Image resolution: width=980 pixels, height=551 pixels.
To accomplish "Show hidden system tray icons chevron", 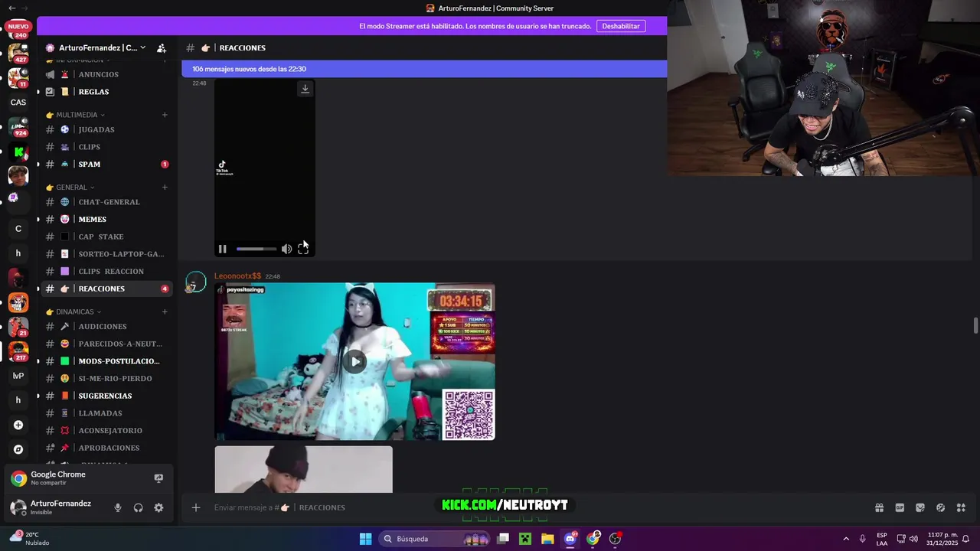I will [x=846, y=539].
